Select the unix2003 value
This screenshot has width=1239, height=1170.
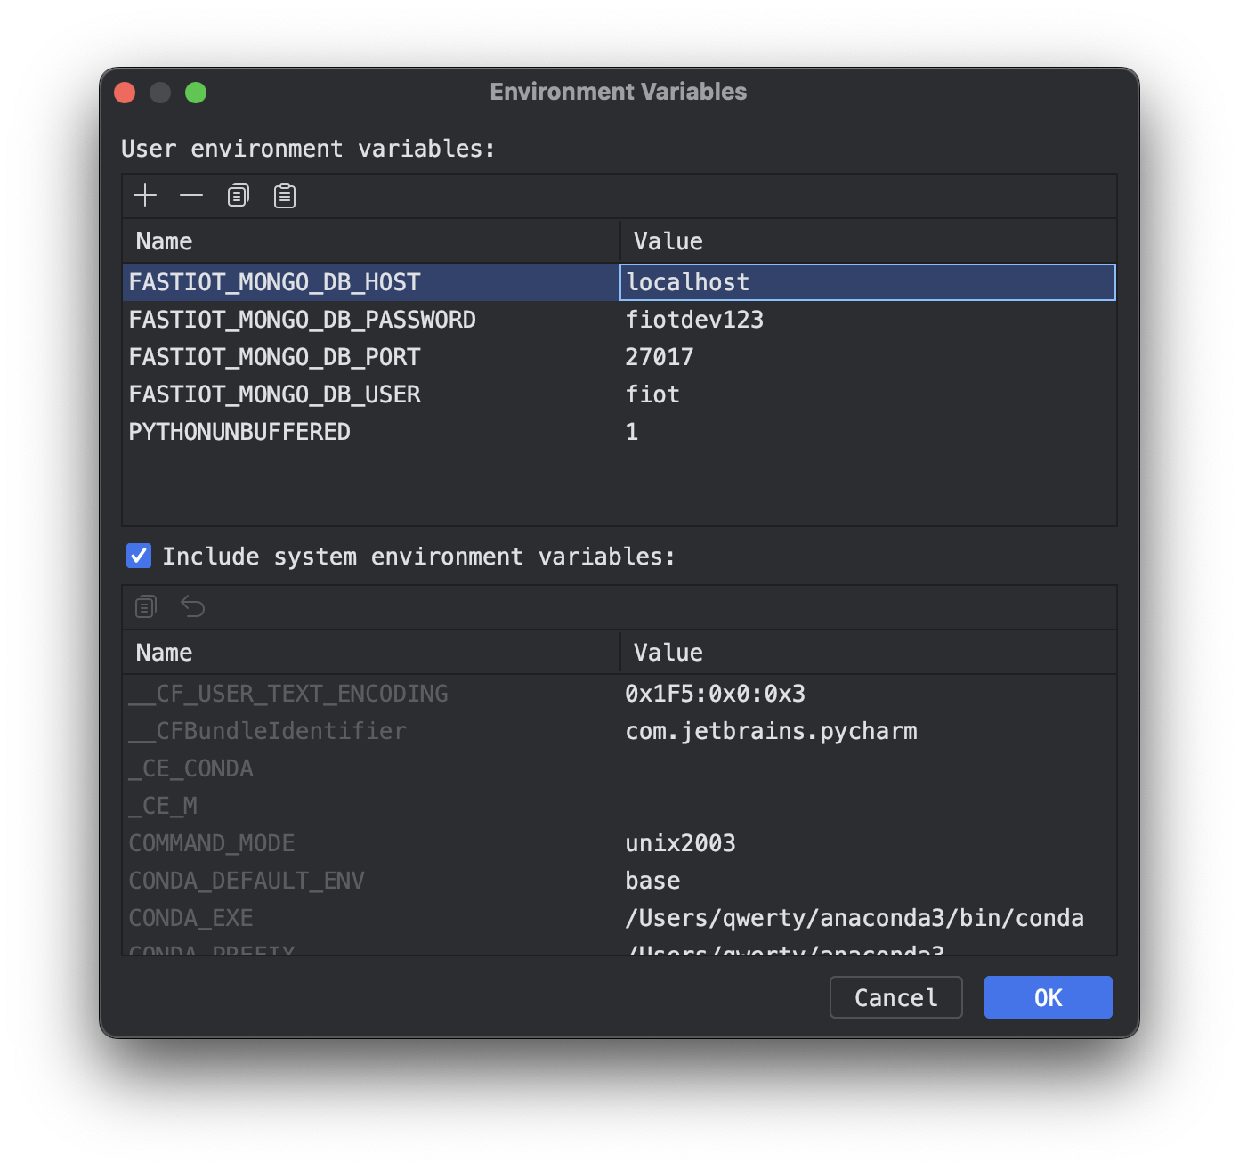tap(681, 843)
